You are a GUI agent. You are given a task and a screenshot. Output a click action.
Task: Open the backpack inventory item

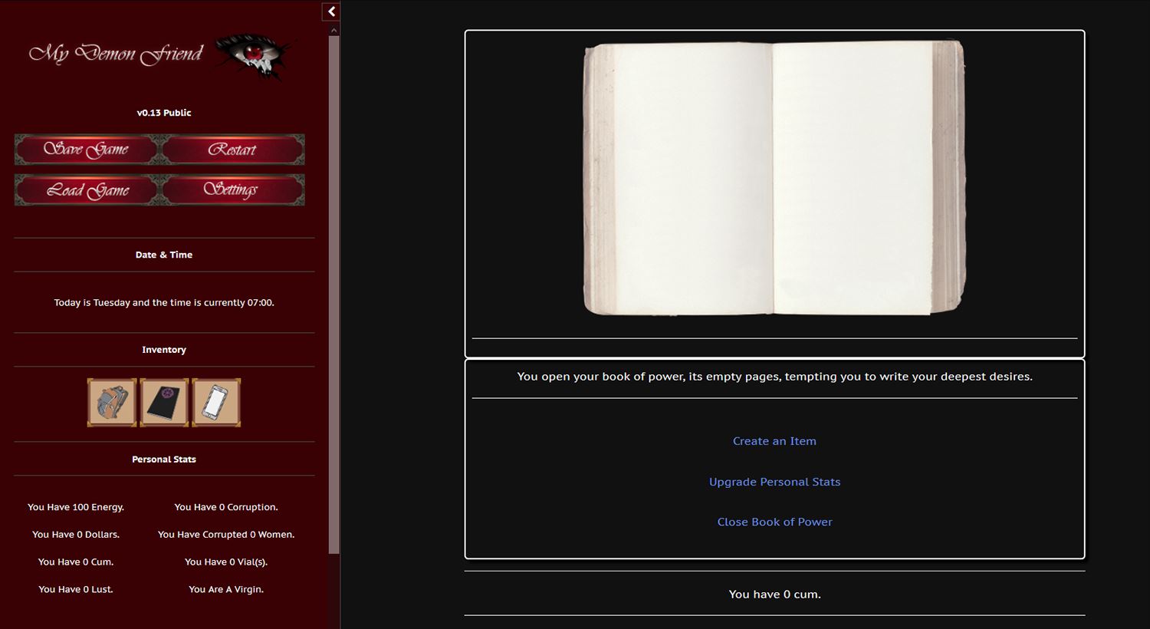[x=112, y=402]
